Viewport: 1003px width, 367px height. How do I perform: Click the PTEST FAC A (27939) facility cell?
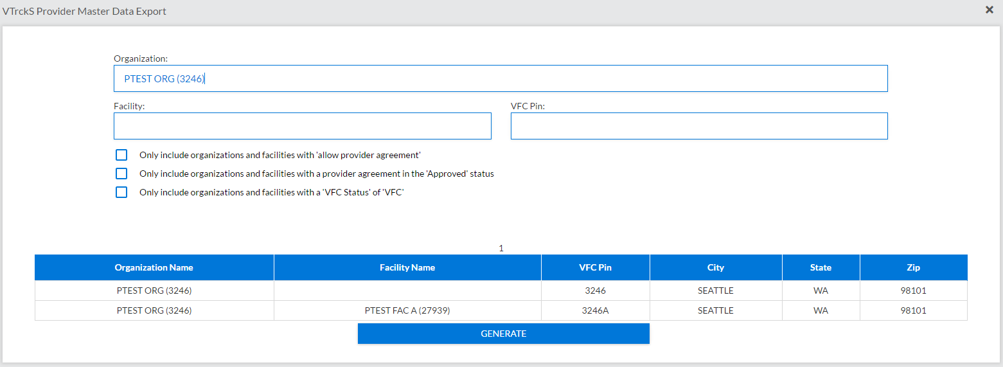coord(407,310)
